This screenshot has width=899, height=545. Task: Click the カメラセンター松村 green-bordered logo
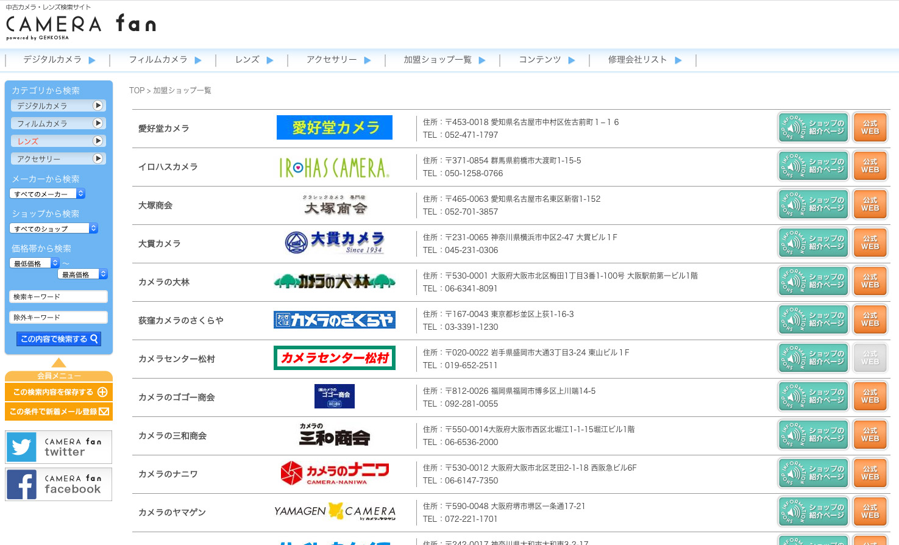[335, 358]
